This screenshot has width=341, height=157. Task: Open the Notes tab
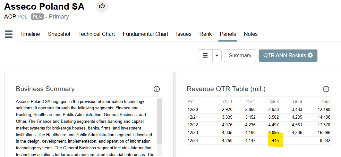click(x=251, y=34)
